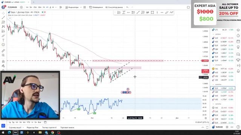
Task: Open price scale settings gear
Action: coord(206,118)
